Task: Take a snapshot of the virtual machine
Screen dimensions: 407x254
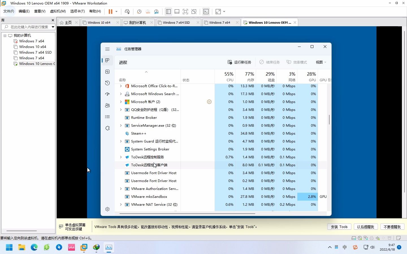Action: click(139, 12)
